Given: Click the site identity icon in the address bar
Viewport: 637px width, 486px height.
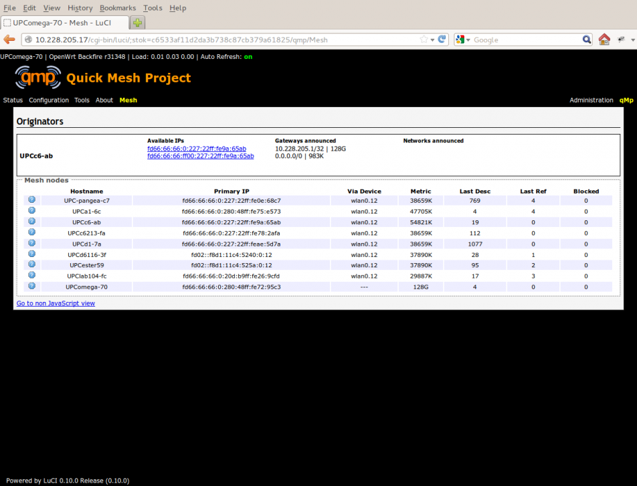Looking at the screenshot, I should (28, 39).
